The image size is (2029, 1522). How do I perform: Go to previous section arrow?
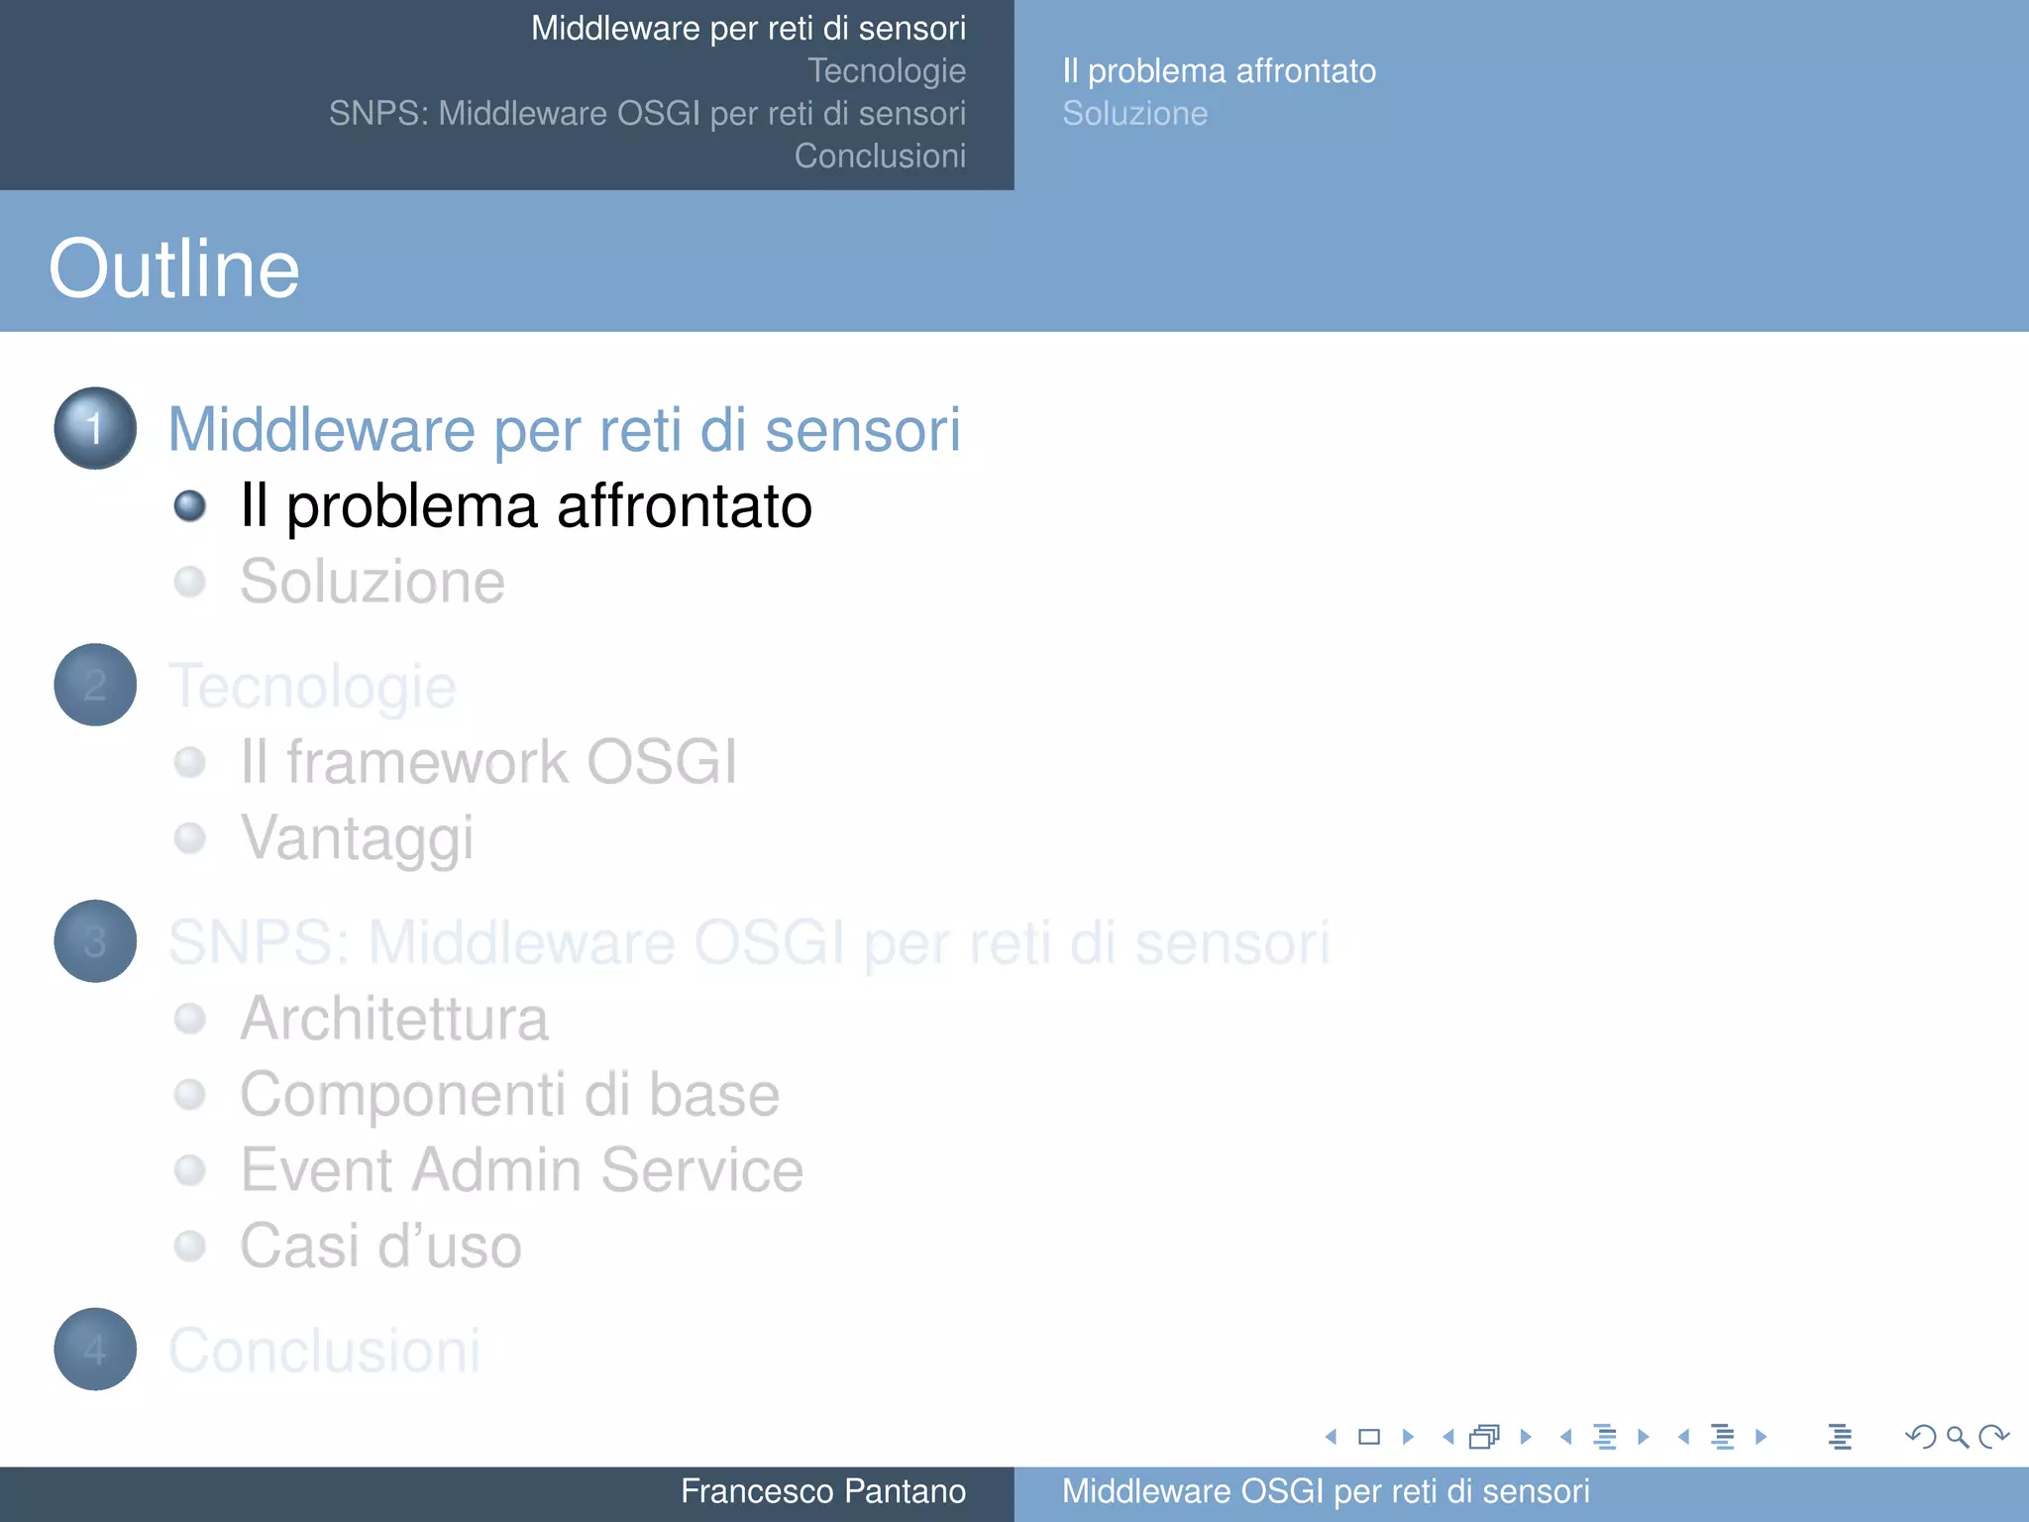click(1684, 1437)
